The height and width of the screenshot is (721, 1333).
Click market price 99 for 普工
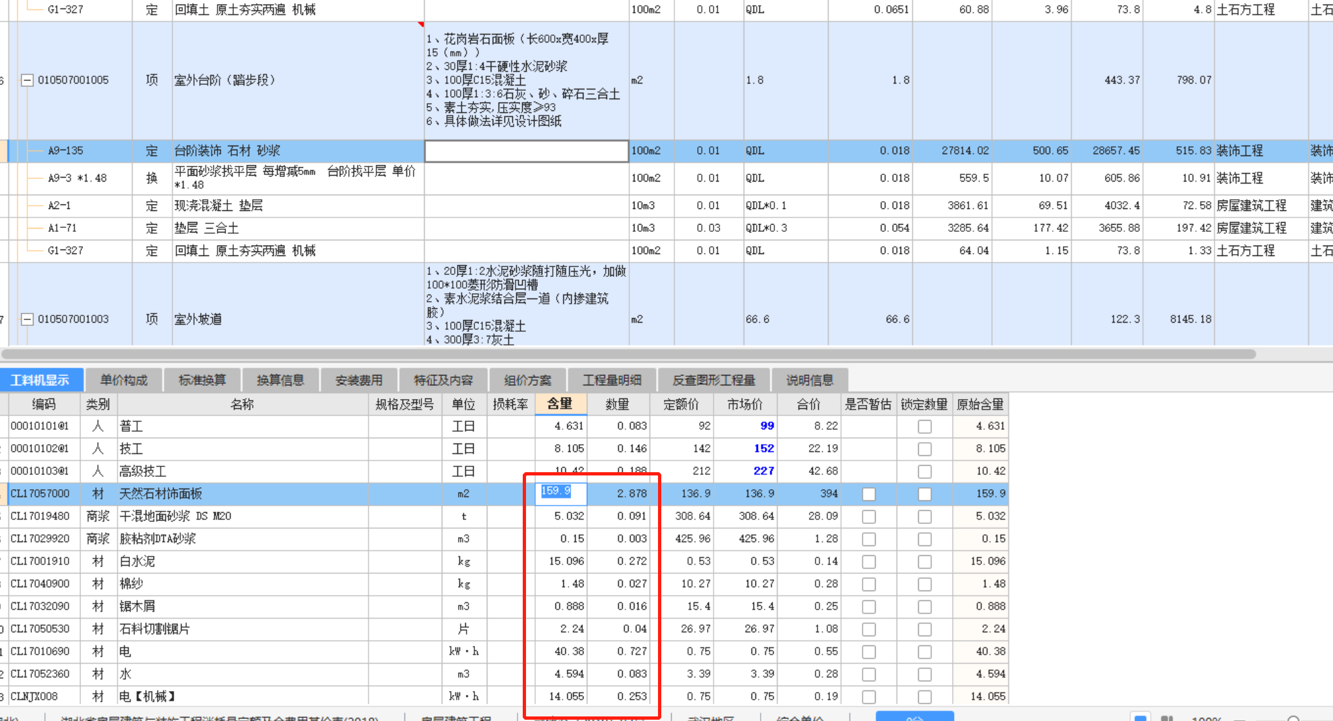coord(767,426)
